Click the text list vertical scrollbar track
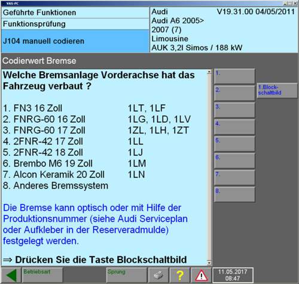 point(209,167)
